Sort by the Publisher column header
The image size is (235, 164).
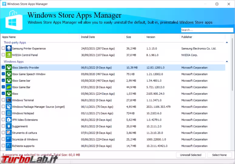pos(187,37)
